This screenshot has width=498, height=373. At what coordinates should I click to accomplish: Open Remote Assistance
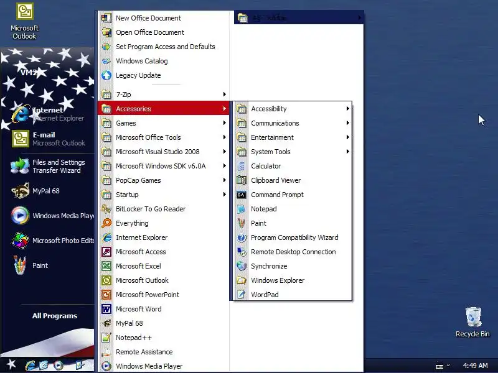point(164,352)
